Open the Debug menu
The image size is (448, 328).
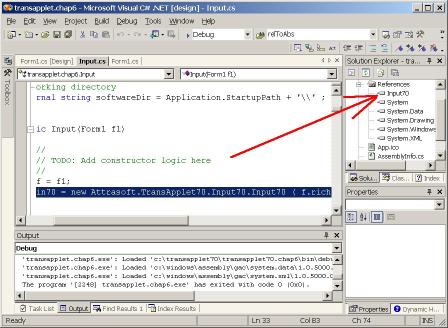tap(127, 21)
